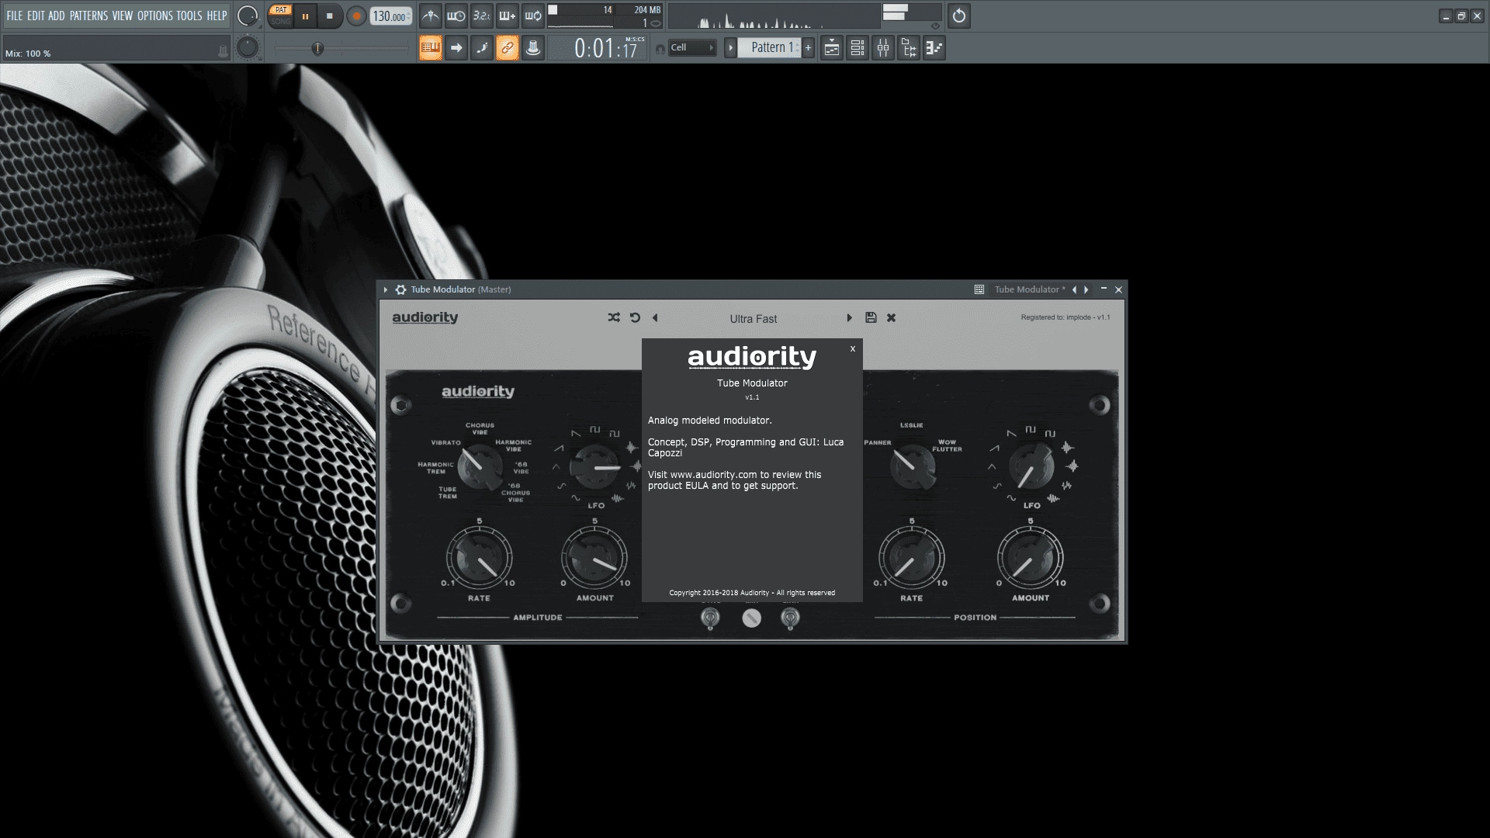This screenshot has width=1490, height=838.
Task: Open the Pattern 1 selector
Action: click(768, 48)
